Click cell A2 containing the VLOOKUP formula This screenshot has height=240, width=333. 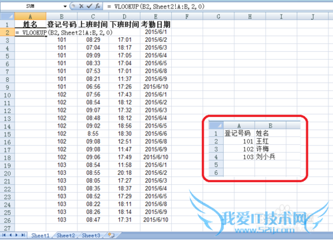[31, 33]
